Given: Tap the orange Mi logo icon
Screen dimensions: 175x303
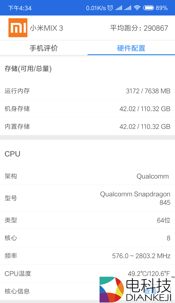Looking at the screenshot, I should point(18,28).
